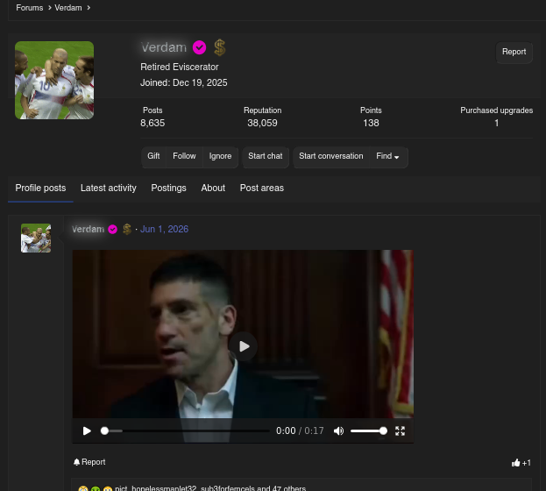Adjust the video volume slider

tap(368, 431)
